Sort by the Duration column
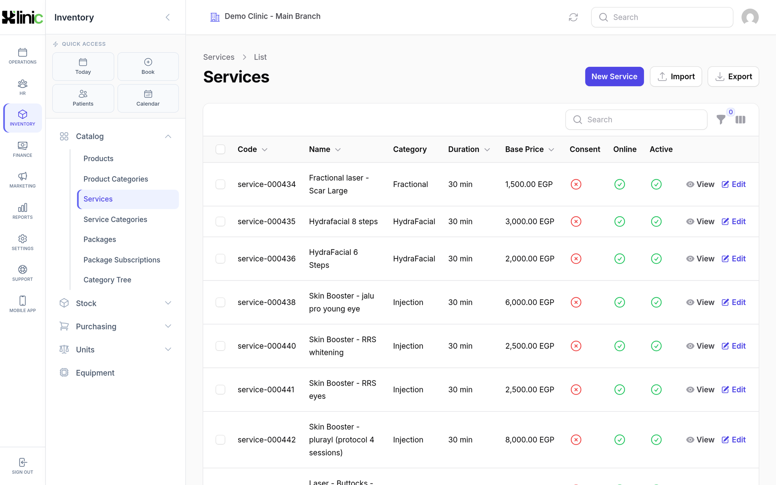776x485 pixels. click(x=469, y=149)
